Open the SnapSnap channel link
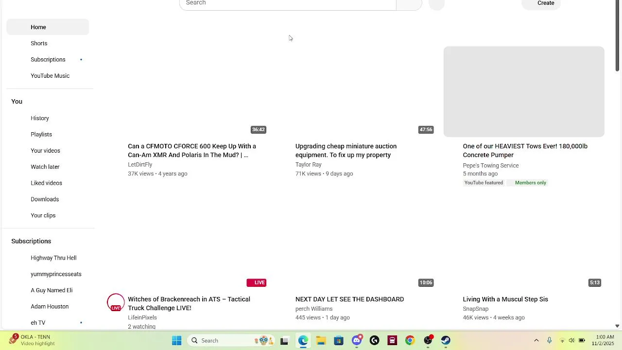Viewport: 622px width, 350px height. coord(476,309)
